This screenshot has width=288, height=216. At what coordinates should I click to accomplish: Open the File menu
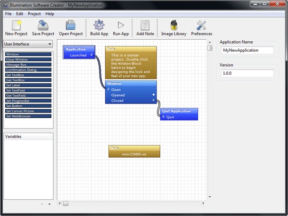coord(8,14)
